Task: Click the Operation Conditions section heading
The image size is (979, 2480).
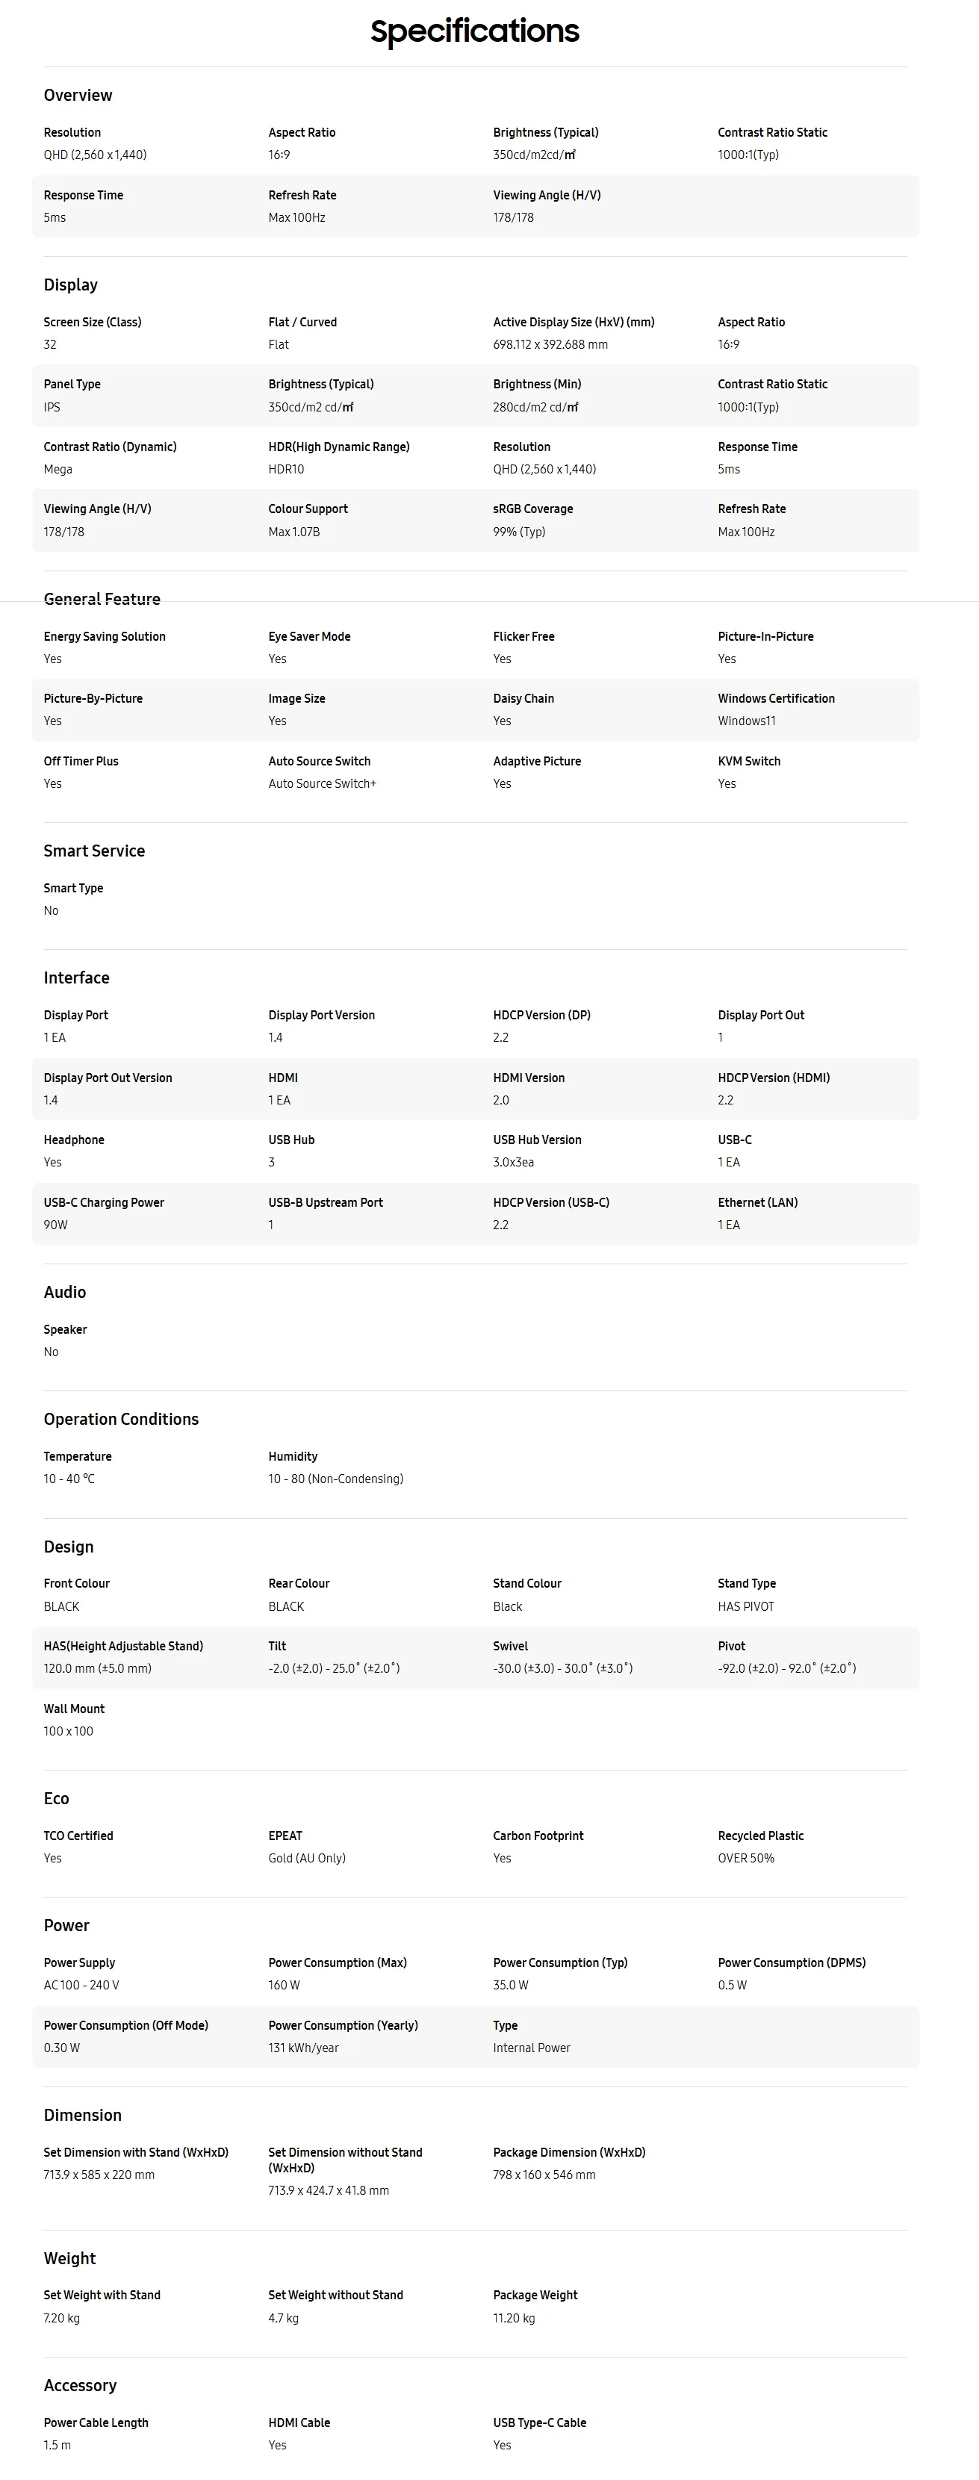Action: click(x=121, y=1419)
